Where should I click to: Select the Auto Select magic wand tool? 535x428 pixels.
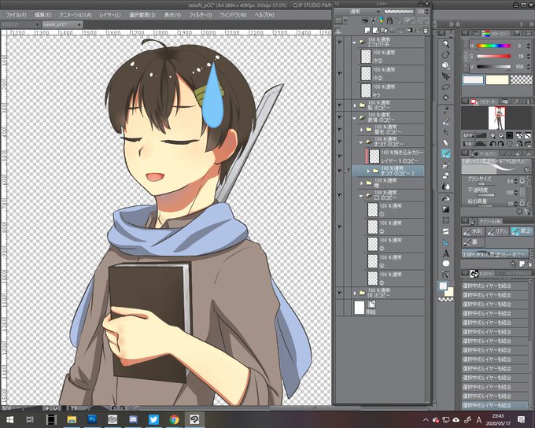pyautogui.click(x=446, y=98)
